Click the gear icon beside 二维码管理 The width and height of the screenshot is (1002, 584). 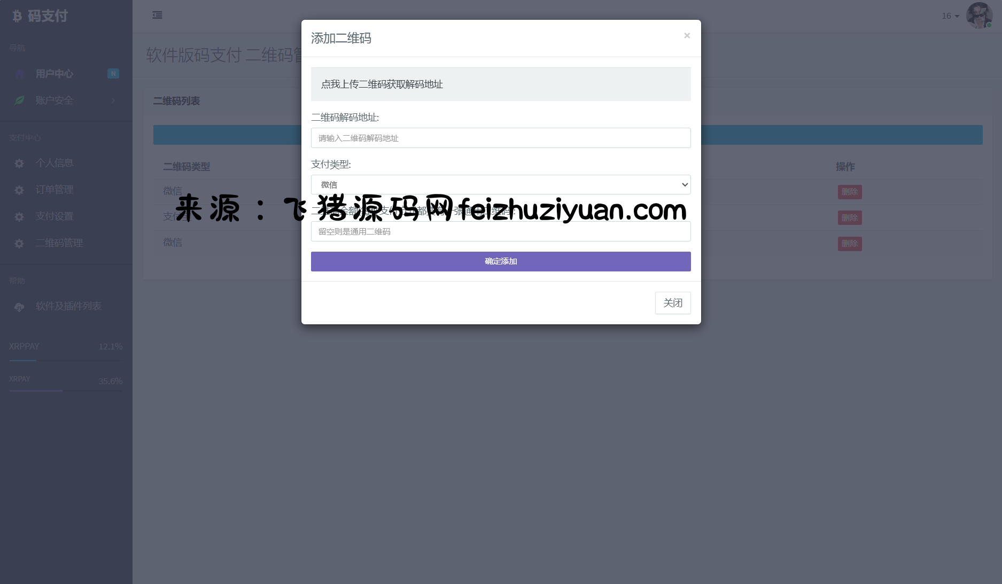[19, 244]
